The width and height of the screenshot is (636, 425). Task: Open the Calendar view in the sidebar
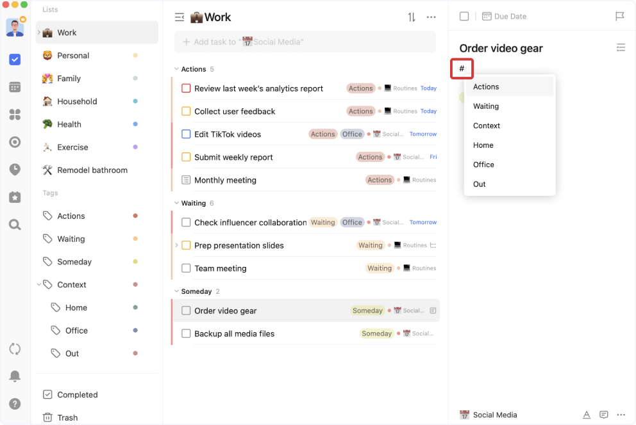click(15, 86)
